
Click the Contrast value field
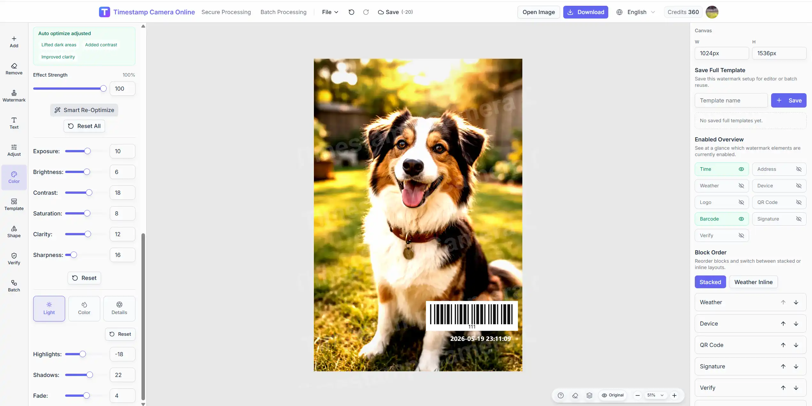[x=123, y=193]
